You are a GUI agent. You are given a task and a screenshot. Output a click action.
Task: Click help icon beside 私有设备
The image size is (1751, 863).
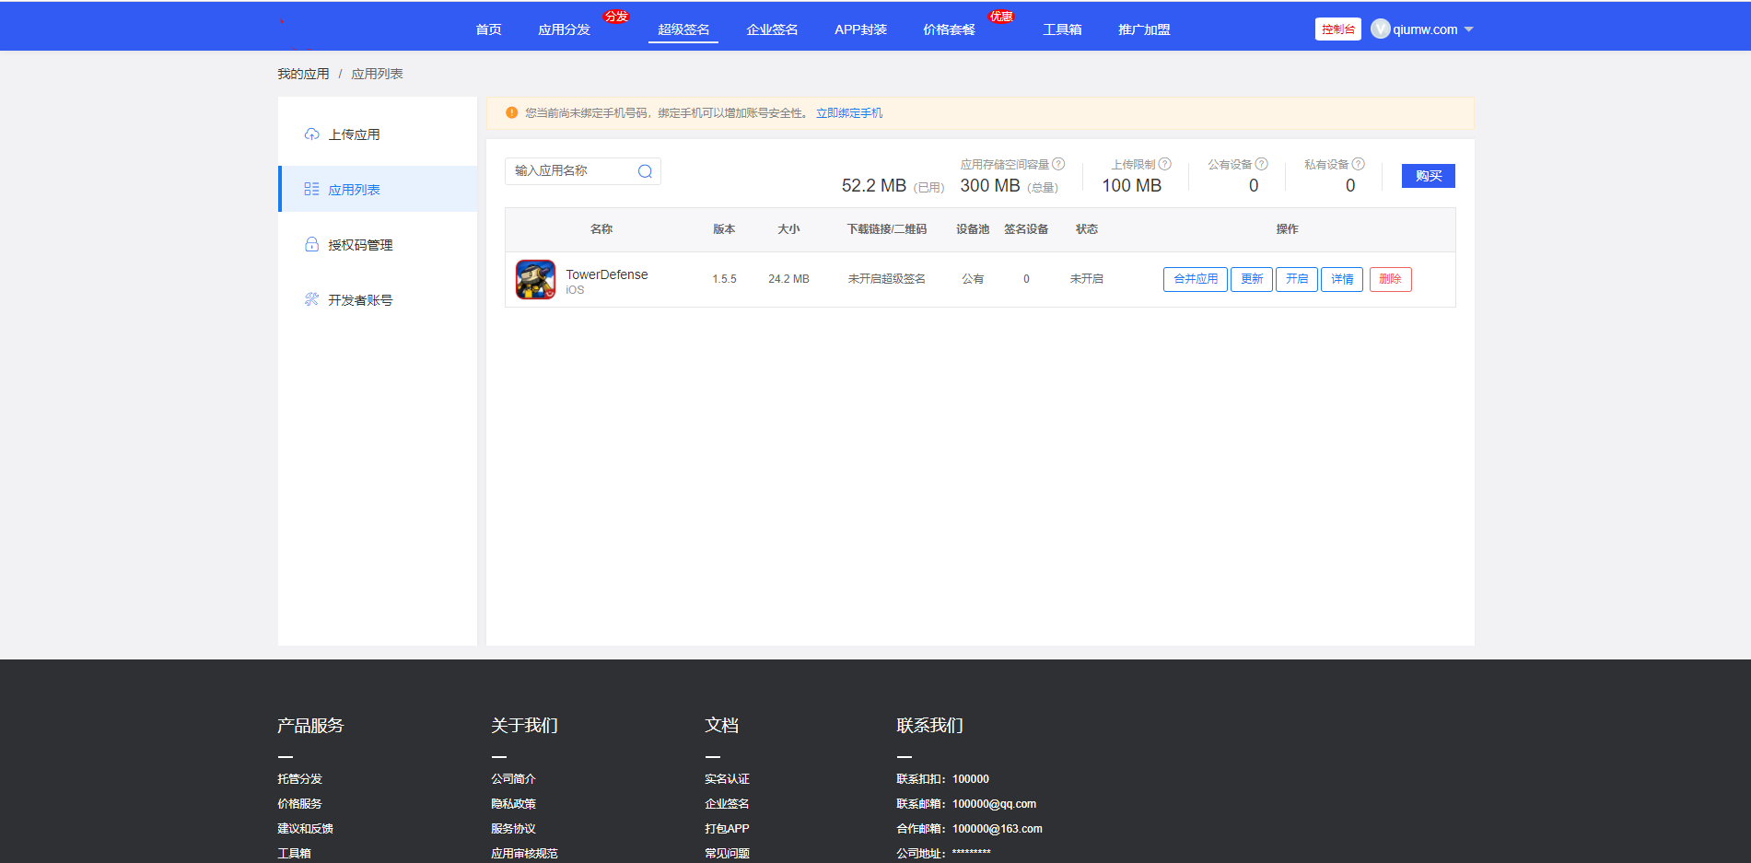[x=1359, y=164]
